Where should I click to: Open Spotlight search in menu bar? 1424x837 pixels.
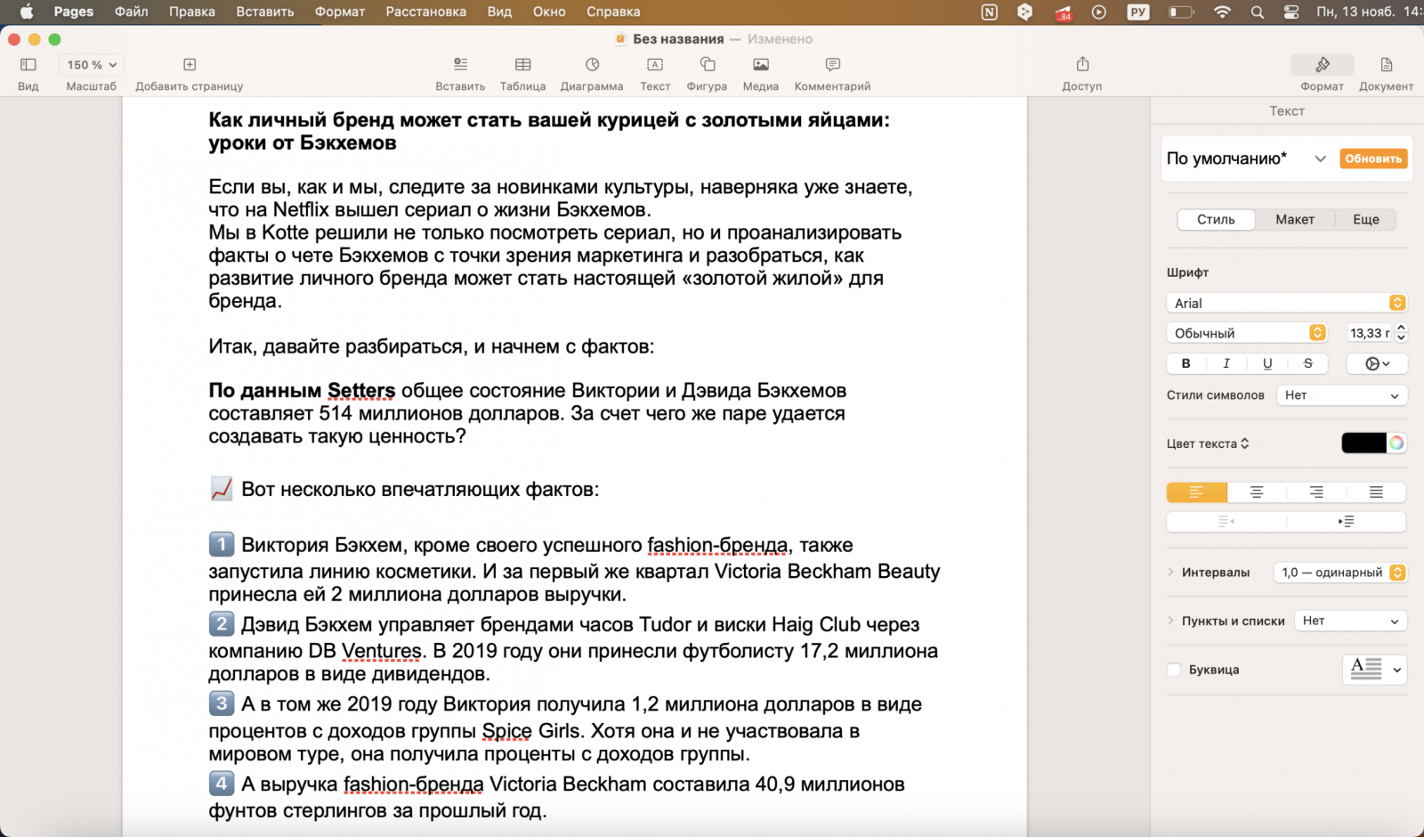tap(1257, 12)
